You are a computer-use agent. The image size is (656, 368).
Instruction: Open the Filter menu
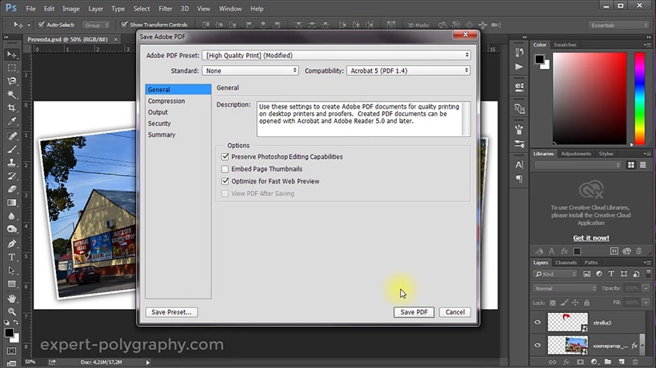165,9
